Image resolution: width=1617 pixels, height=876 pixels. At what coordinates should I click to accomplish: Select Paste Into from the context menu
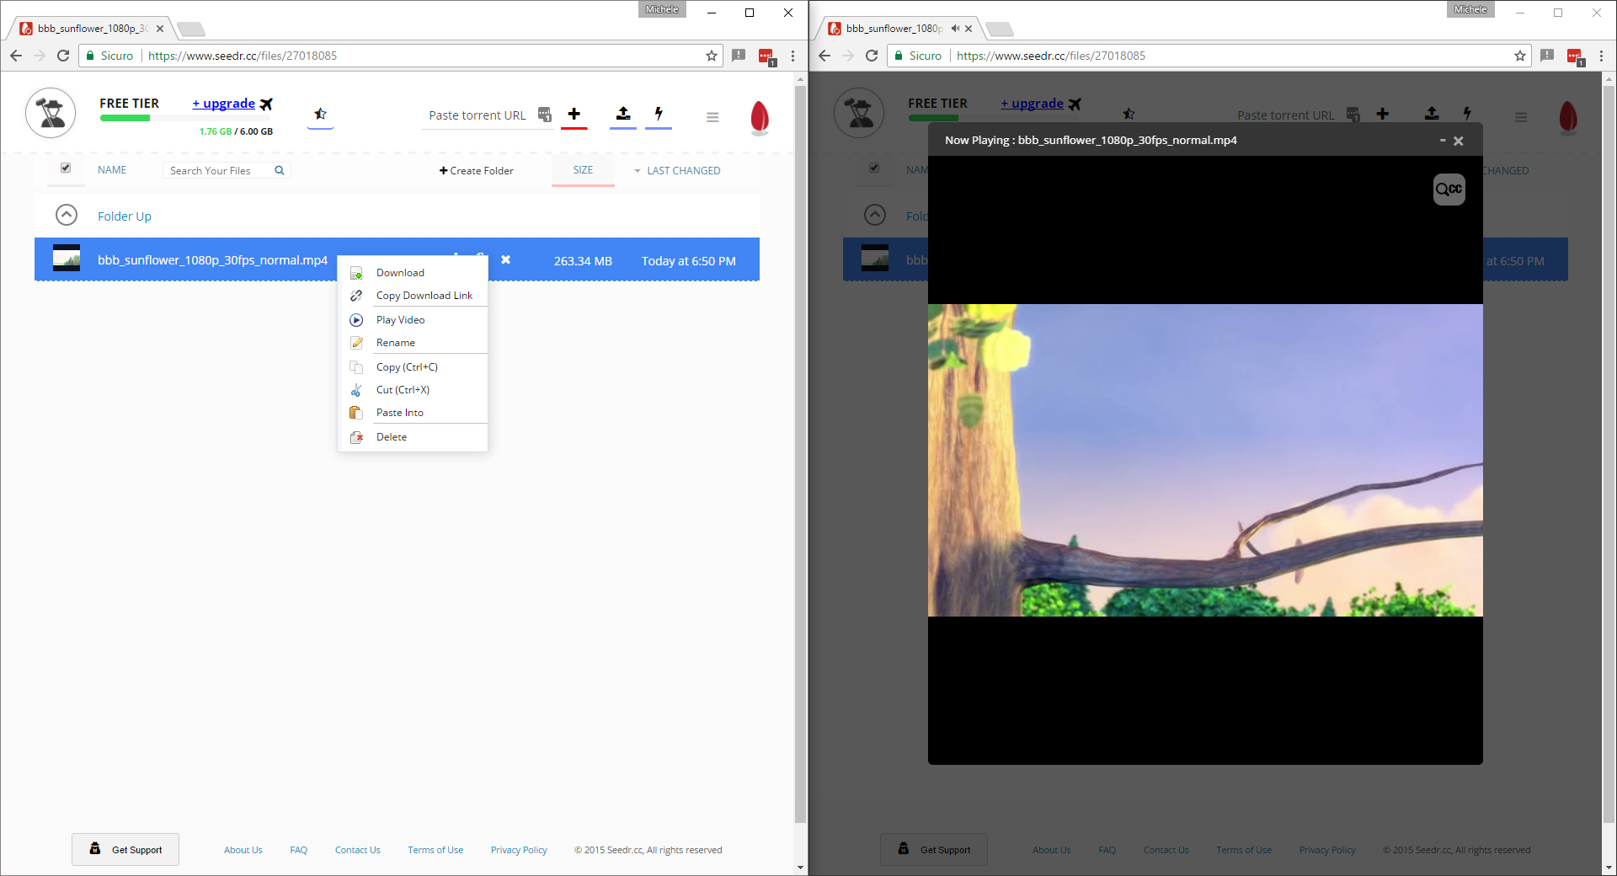coord(413,413)
